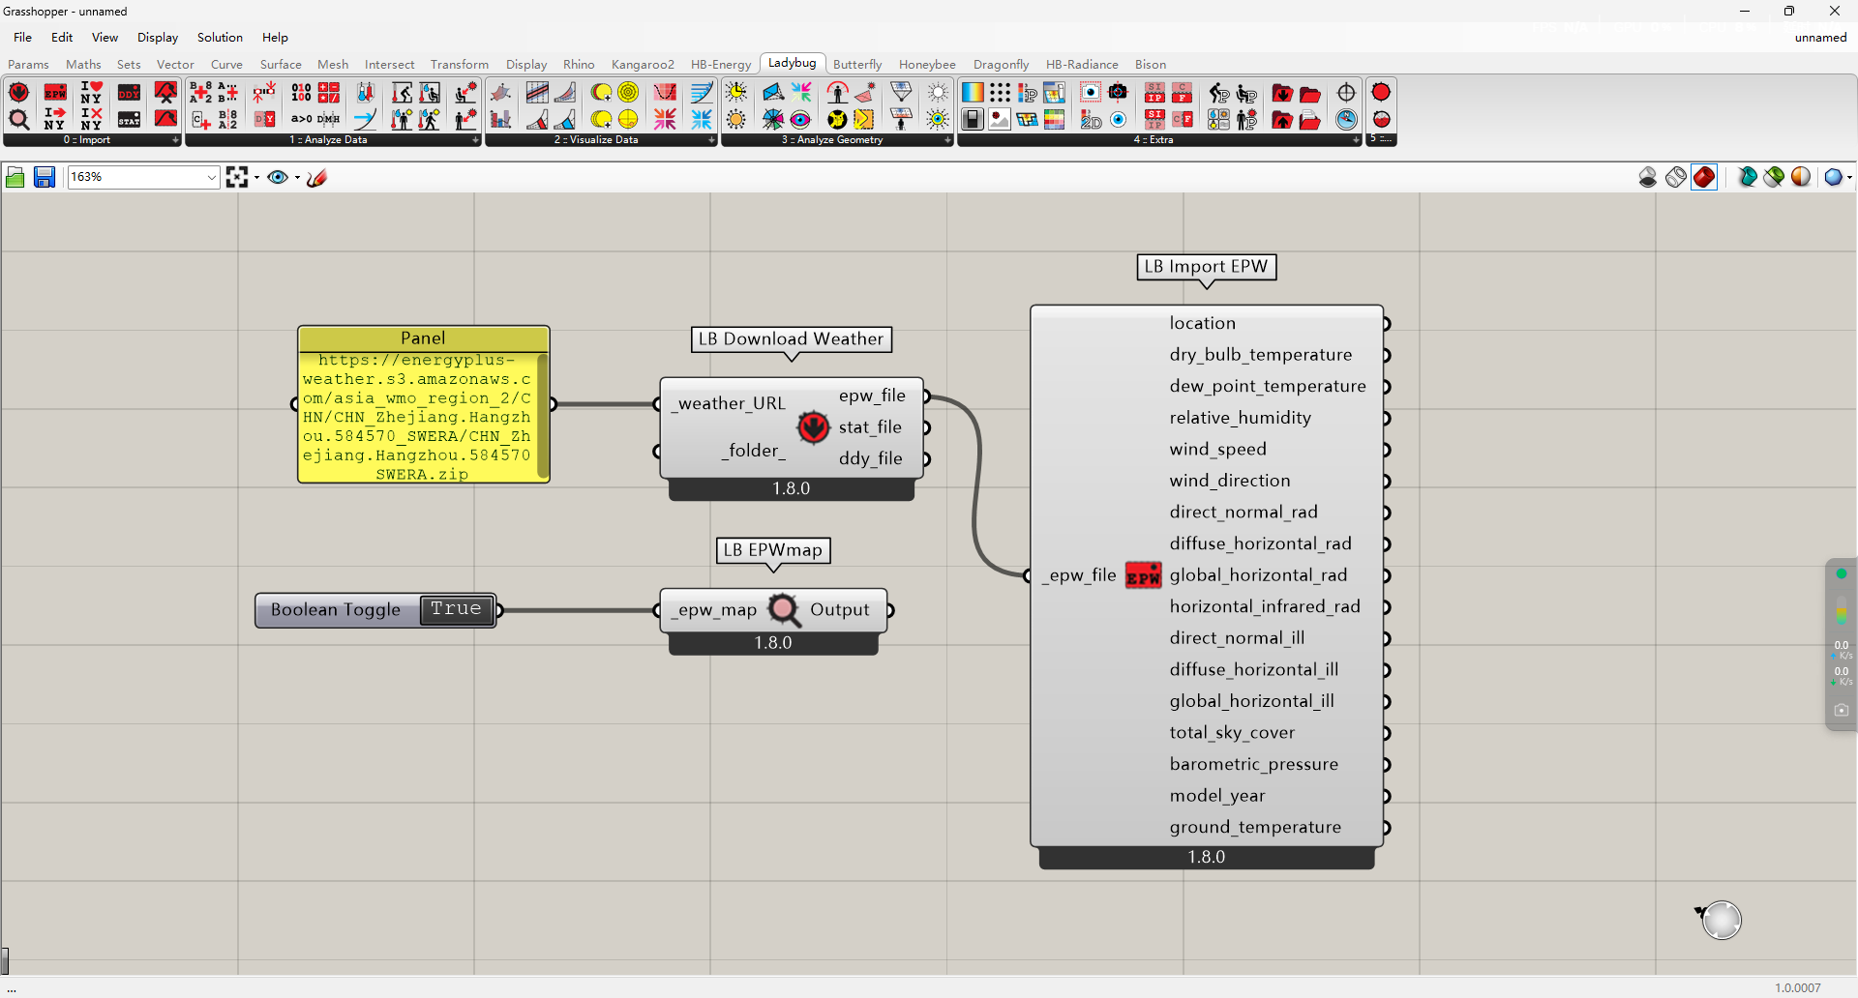Enable shaded preview mode with red cylinder icon

(x=1704, y=177)
